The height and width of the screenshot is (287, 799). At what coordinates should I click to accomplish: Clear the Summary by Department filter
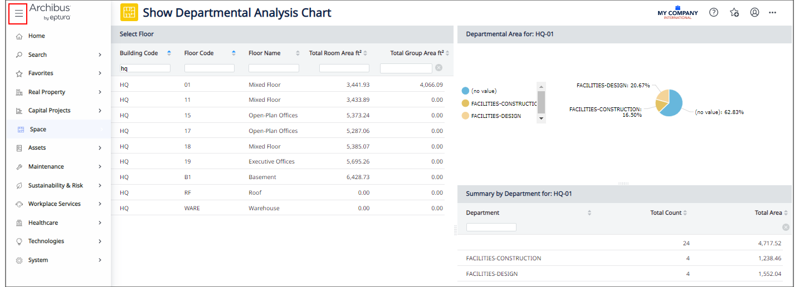click(786, 227)
